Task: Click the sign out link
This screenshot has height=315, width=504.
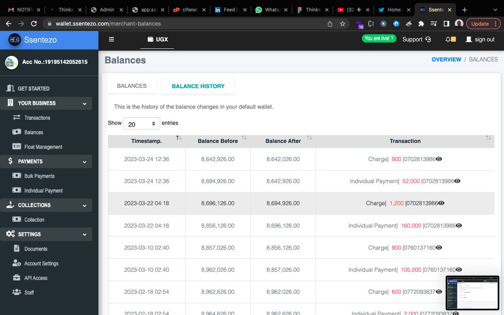Action: [480, 39]
